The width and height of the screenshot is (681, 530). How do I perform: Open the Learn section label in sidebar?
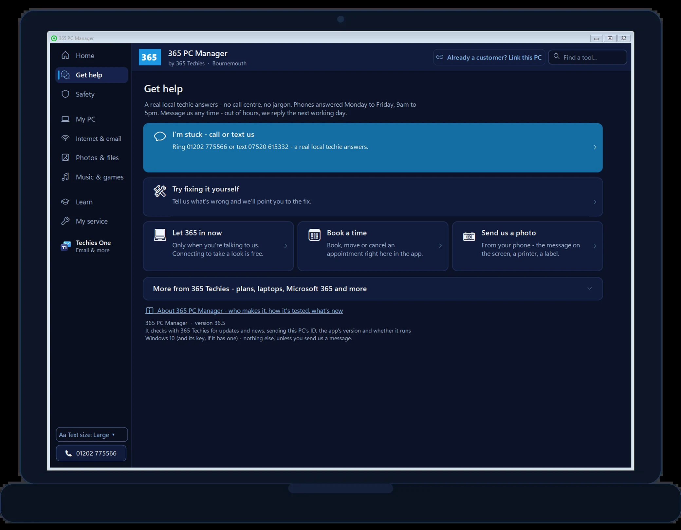(84, 202)
